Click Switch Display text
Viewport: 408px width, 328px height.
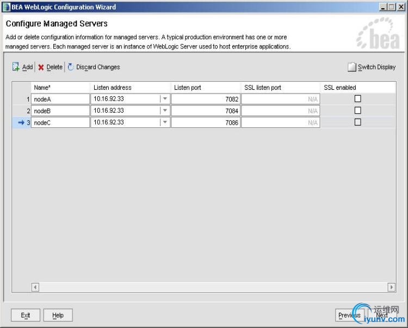pos(376,67)
